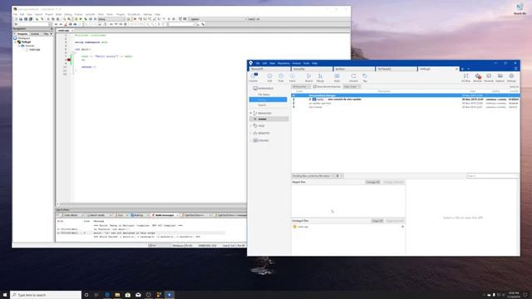
Task: Open the Debug build target dropdown in Code::Blocks
Action: pos(112,19)
